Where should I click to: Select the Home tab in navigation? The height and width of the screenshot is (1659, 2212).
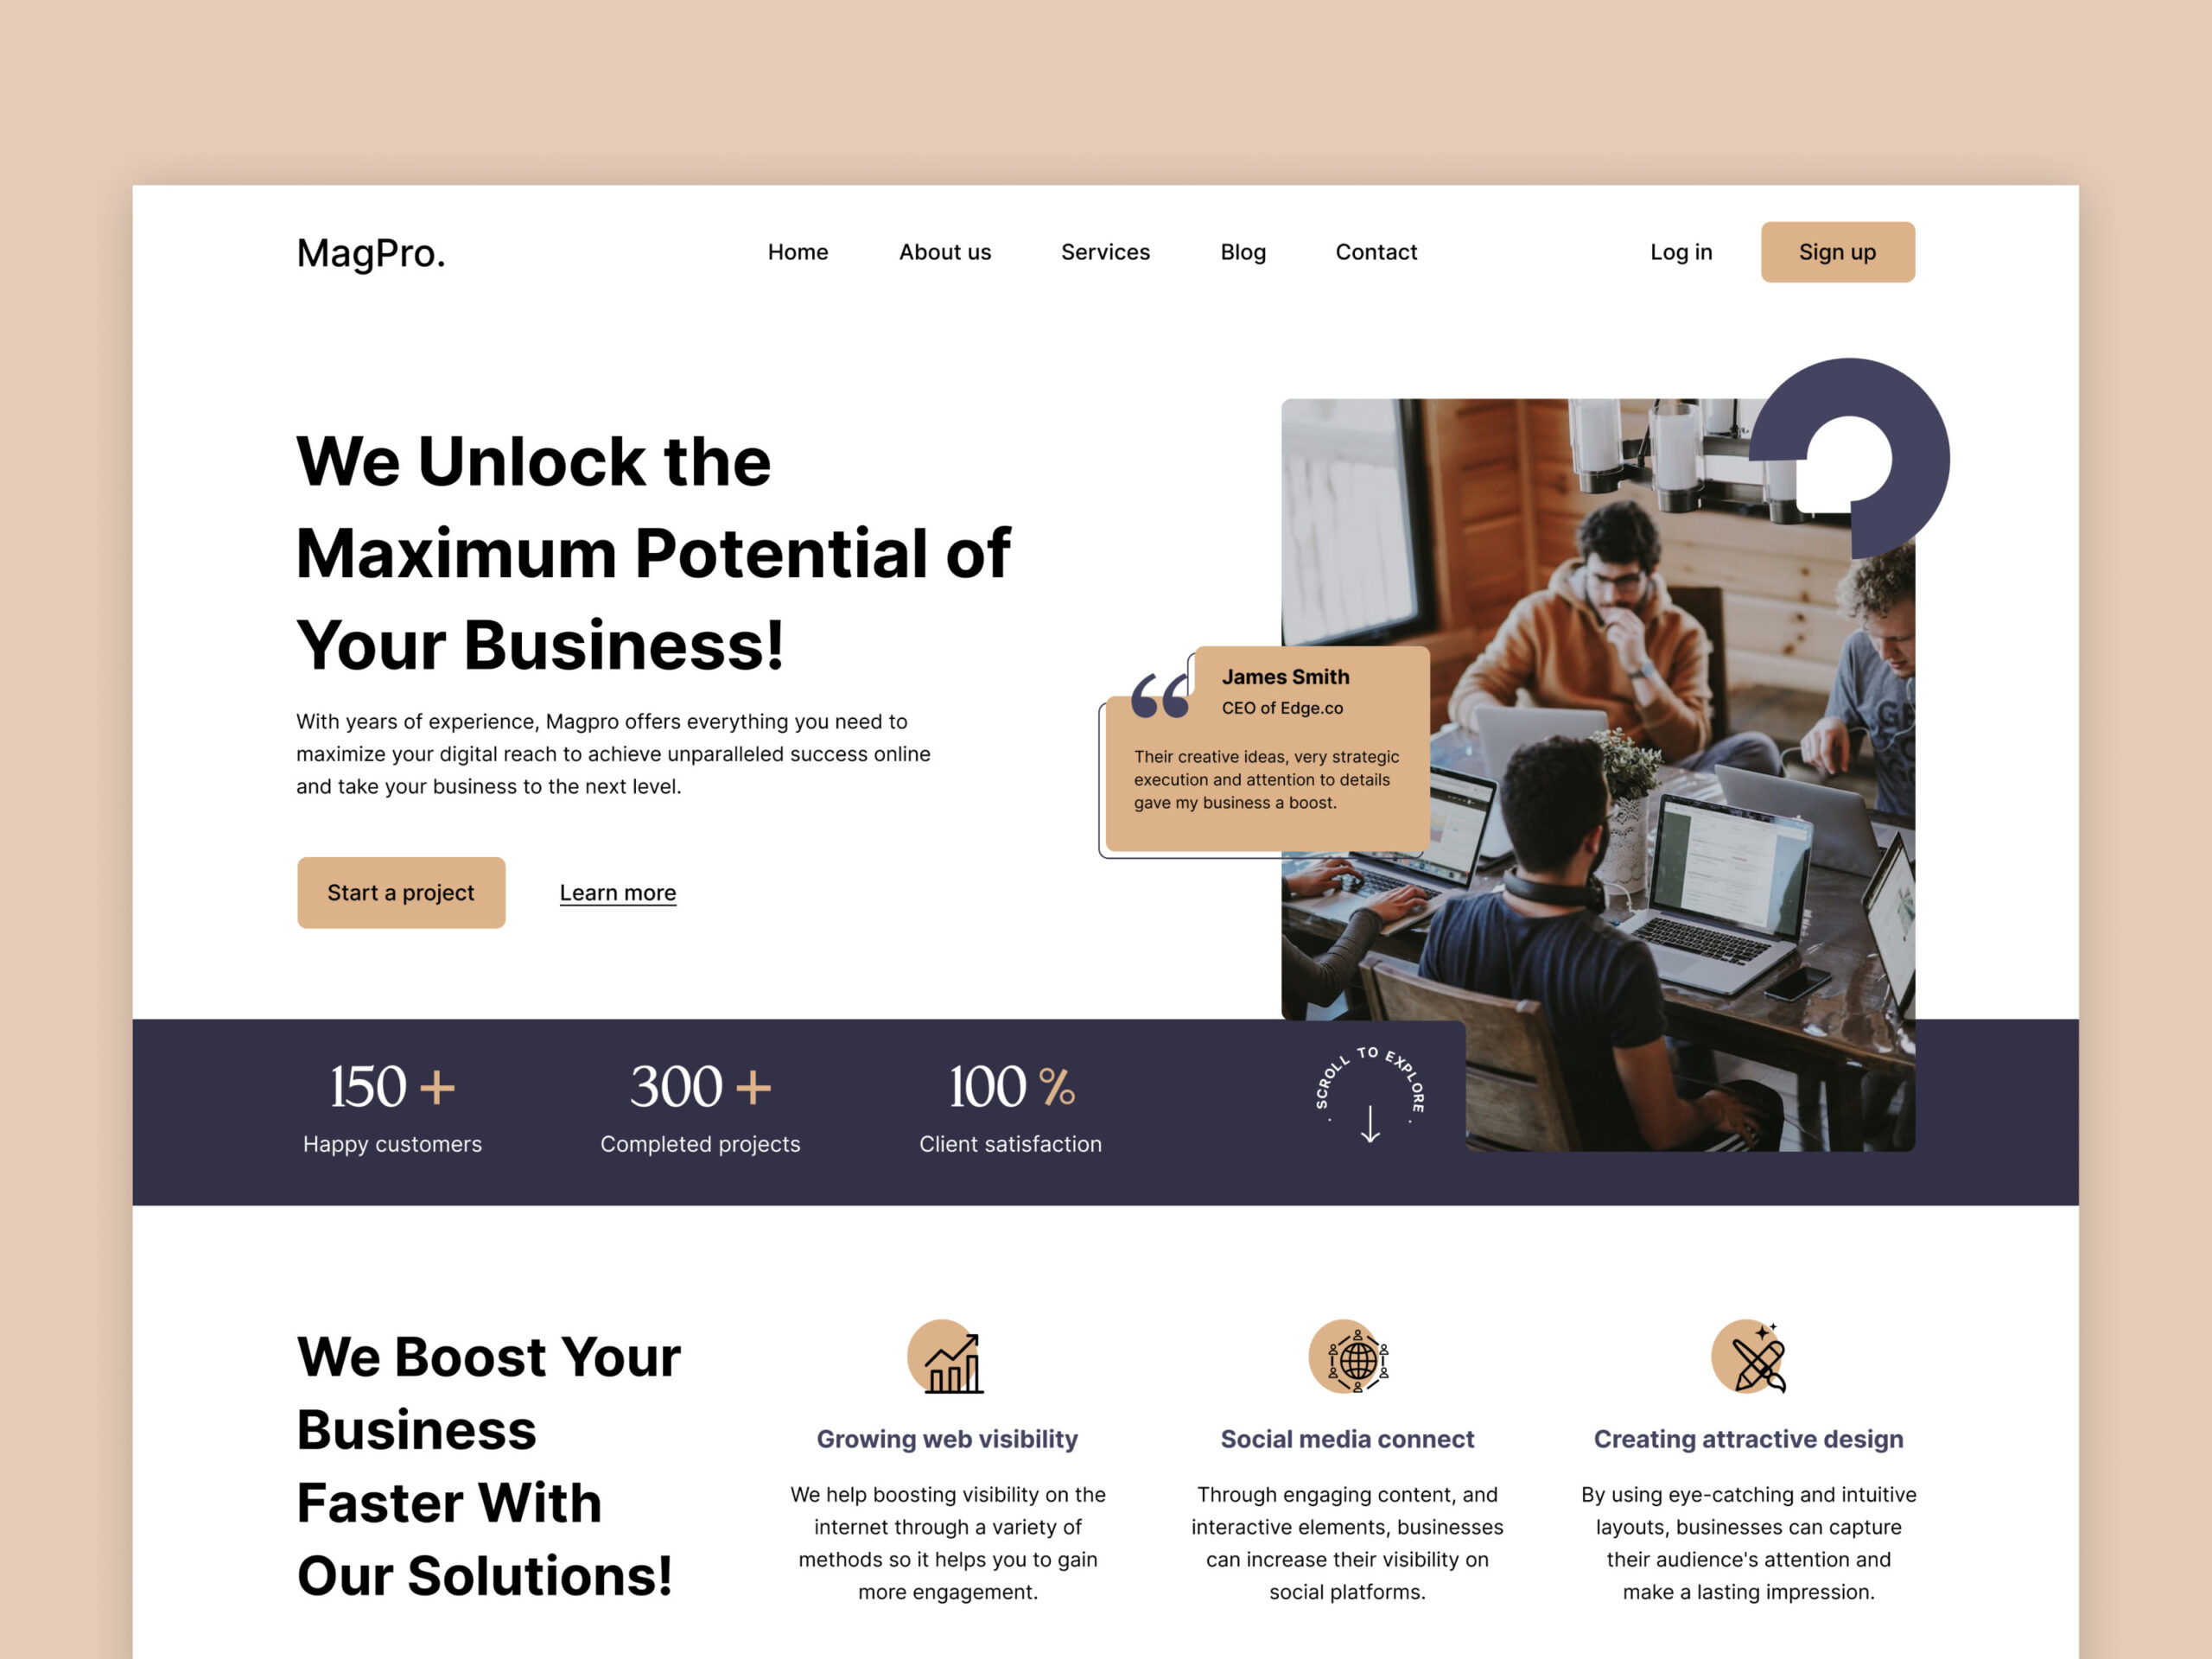pos(798,251)
